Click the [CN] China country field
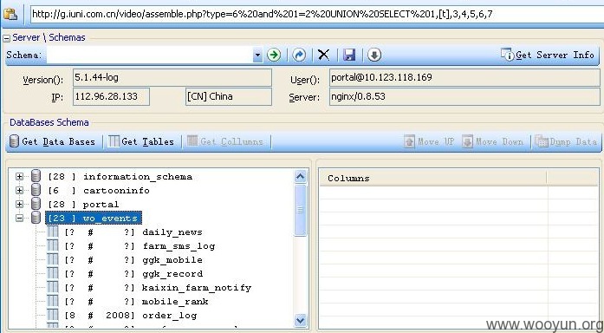The width and height of the screenshot is (604, 333). [229, 96]
